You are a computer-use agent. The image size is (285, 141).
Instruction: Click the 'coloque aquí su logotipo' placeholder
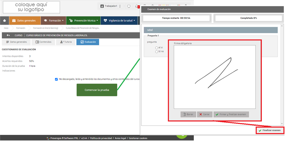coord(31,7)
